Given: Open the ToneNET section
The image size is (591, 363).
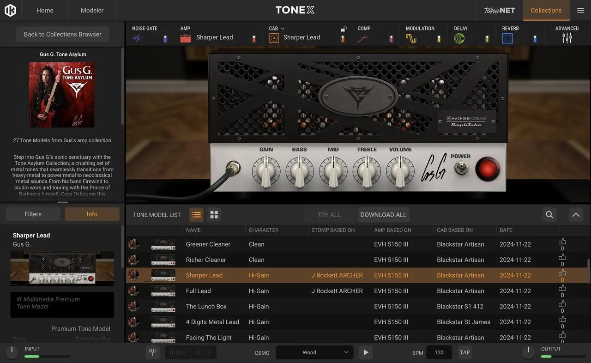Looking at the screenshot, I should (499, 10).
